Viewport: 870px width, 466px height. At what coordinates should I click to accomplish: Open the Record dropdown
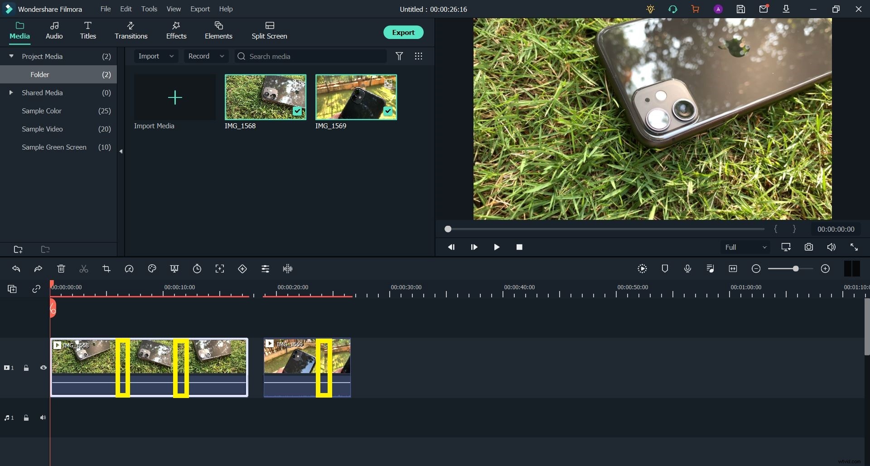(x=206, y=56)
